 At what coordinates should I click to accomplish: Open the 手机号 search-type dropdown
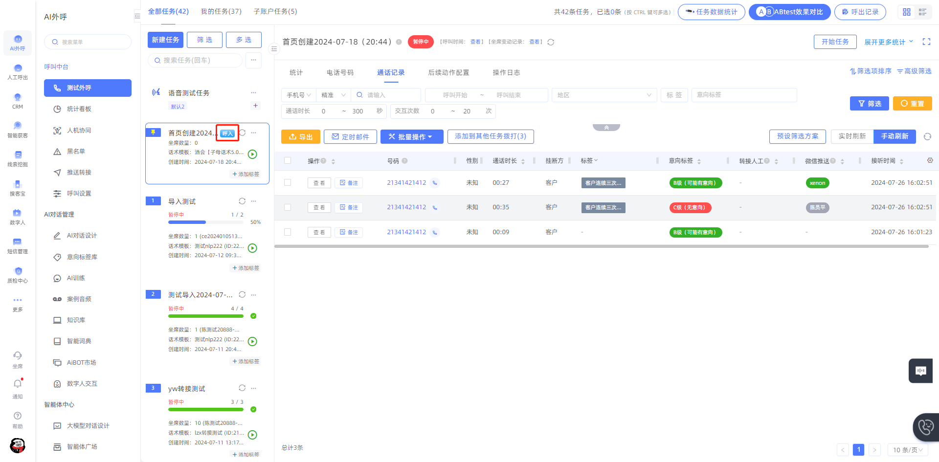[x=299, y=95]
